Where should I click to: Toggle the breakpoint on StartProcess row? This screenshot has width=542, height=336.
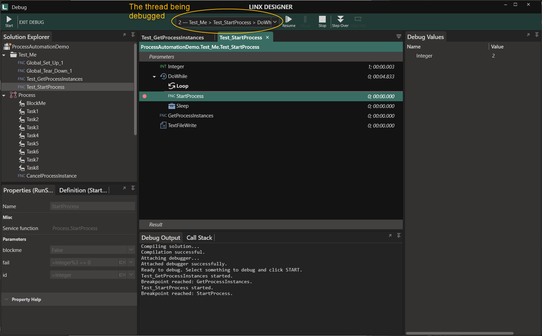(145, 96)
